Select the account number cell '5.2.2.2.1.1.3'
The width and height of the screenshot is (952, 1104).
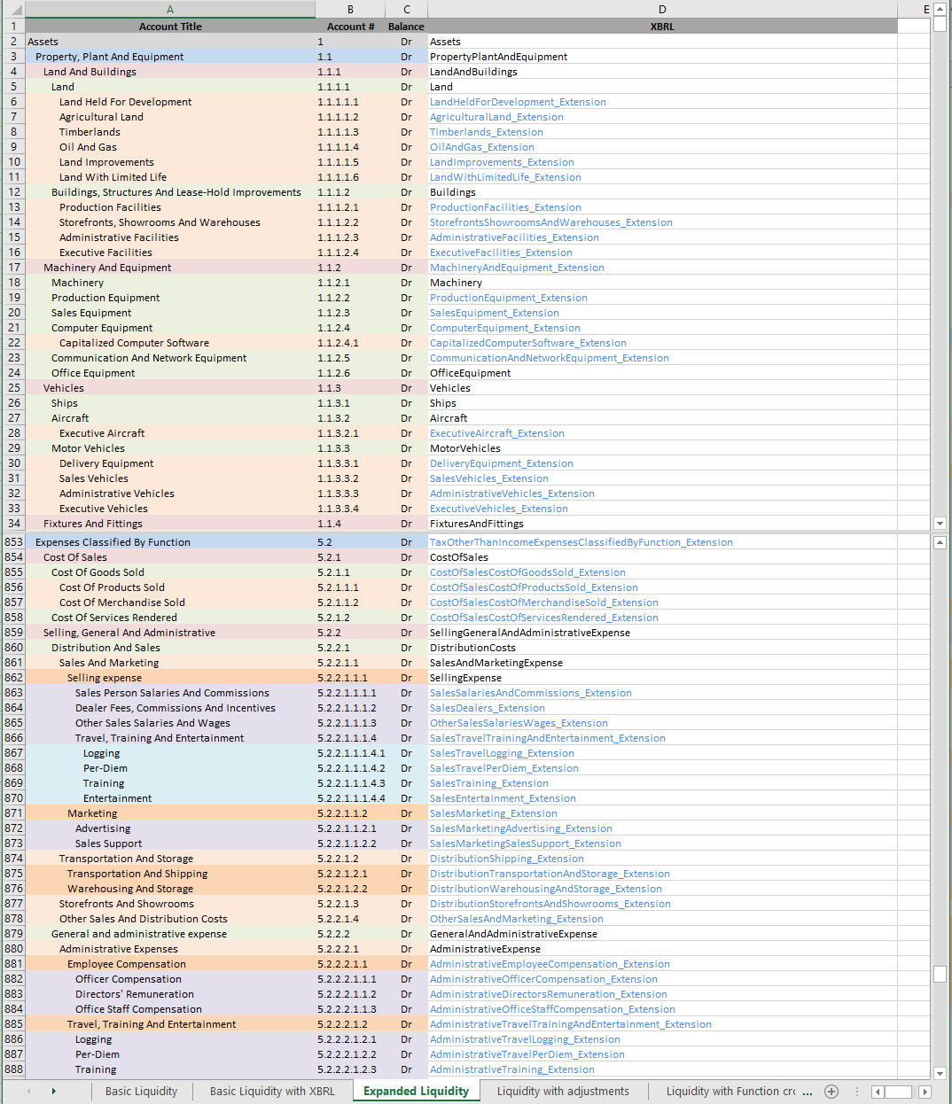click(x=350, y=1009)
